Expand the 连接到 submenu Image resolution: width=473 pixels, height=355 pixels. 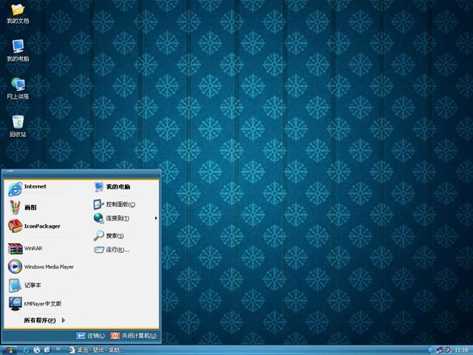118,218
